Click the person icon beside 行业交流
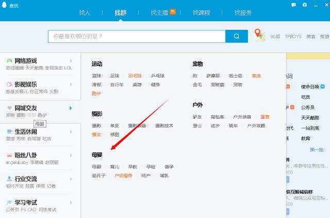This screenshot has height=218, width=330. tap(9, 179)
